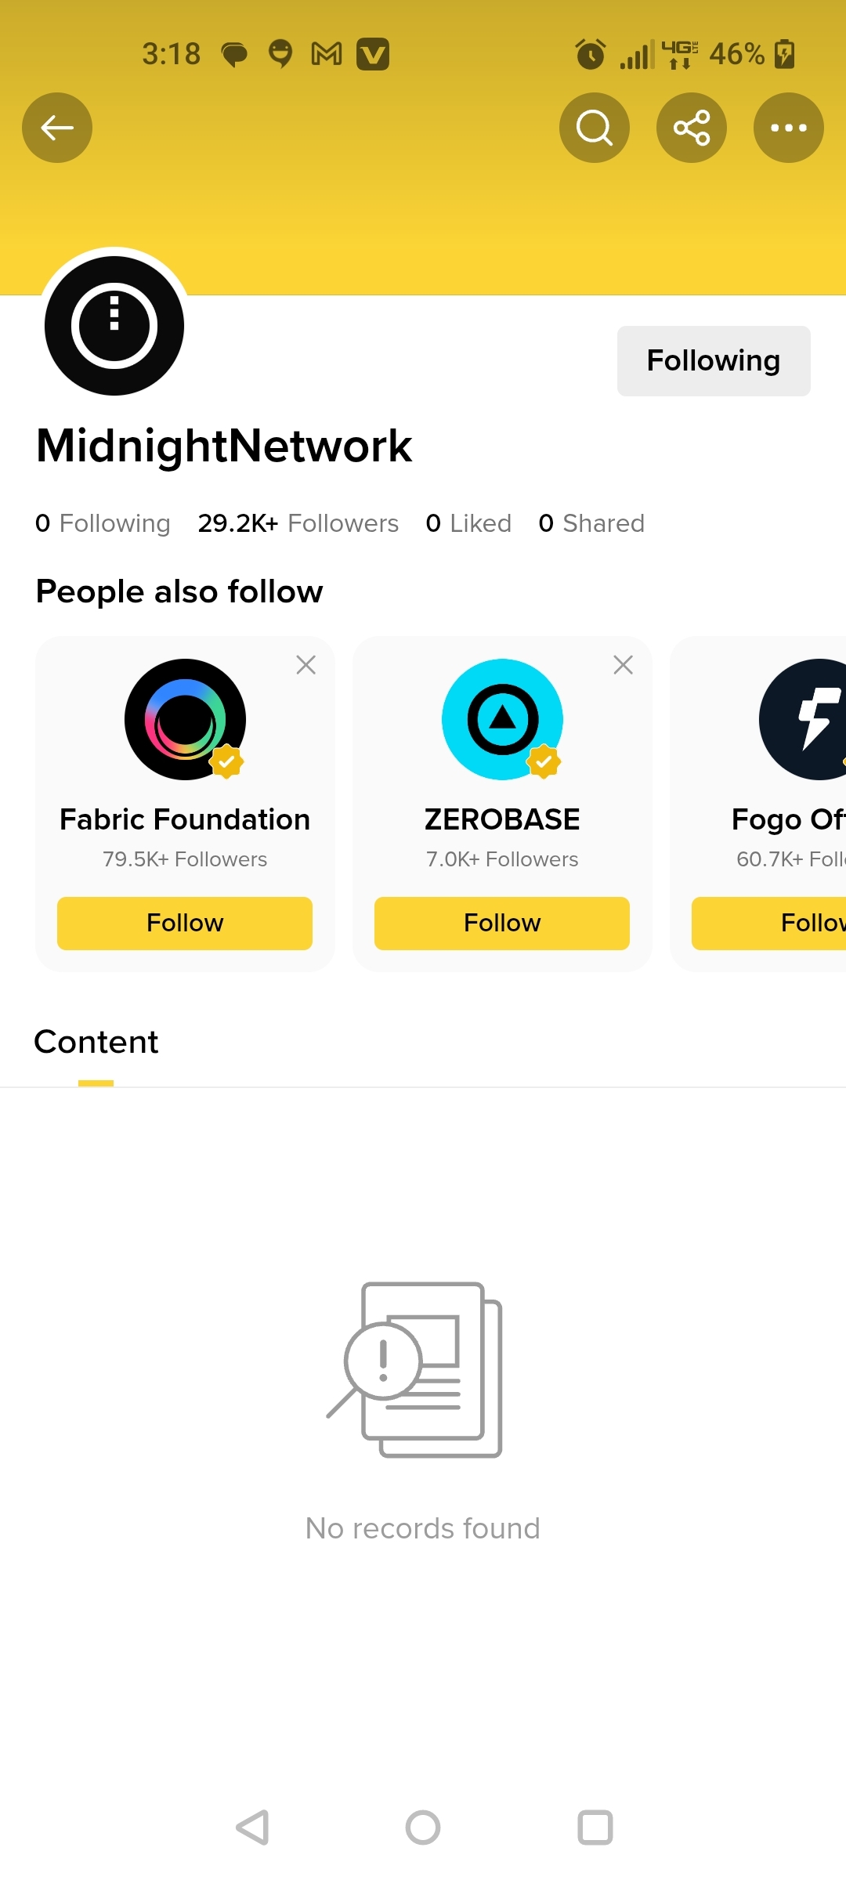
Task: Tap the share icon in header
Action: coord(692,128)
